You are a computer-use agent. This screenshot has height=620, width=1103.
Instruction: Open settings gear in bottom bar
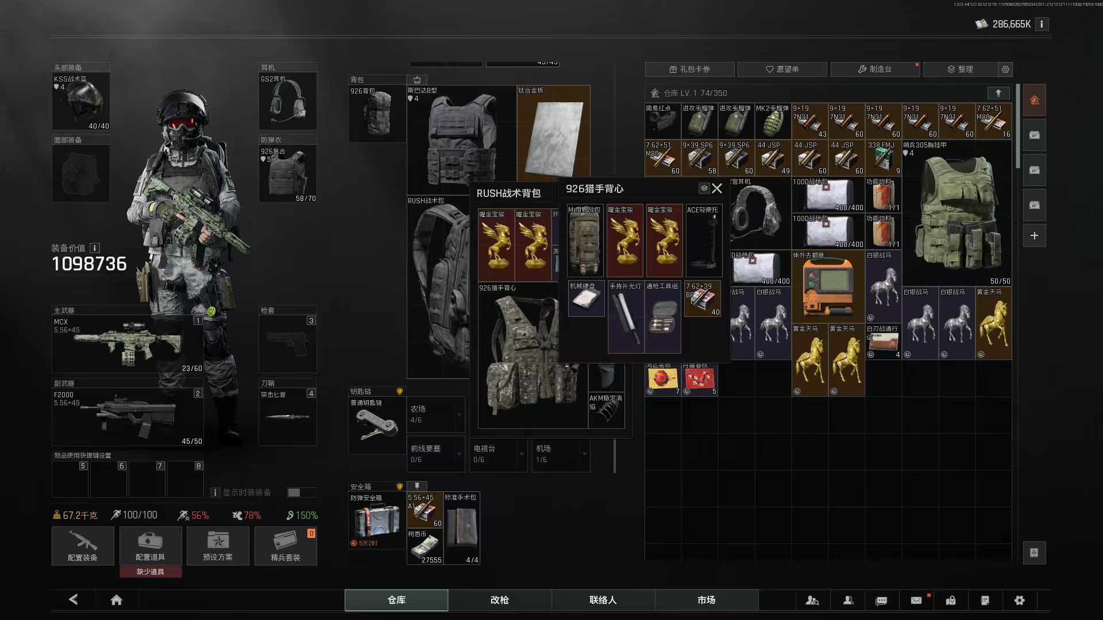coord(1020,600)
